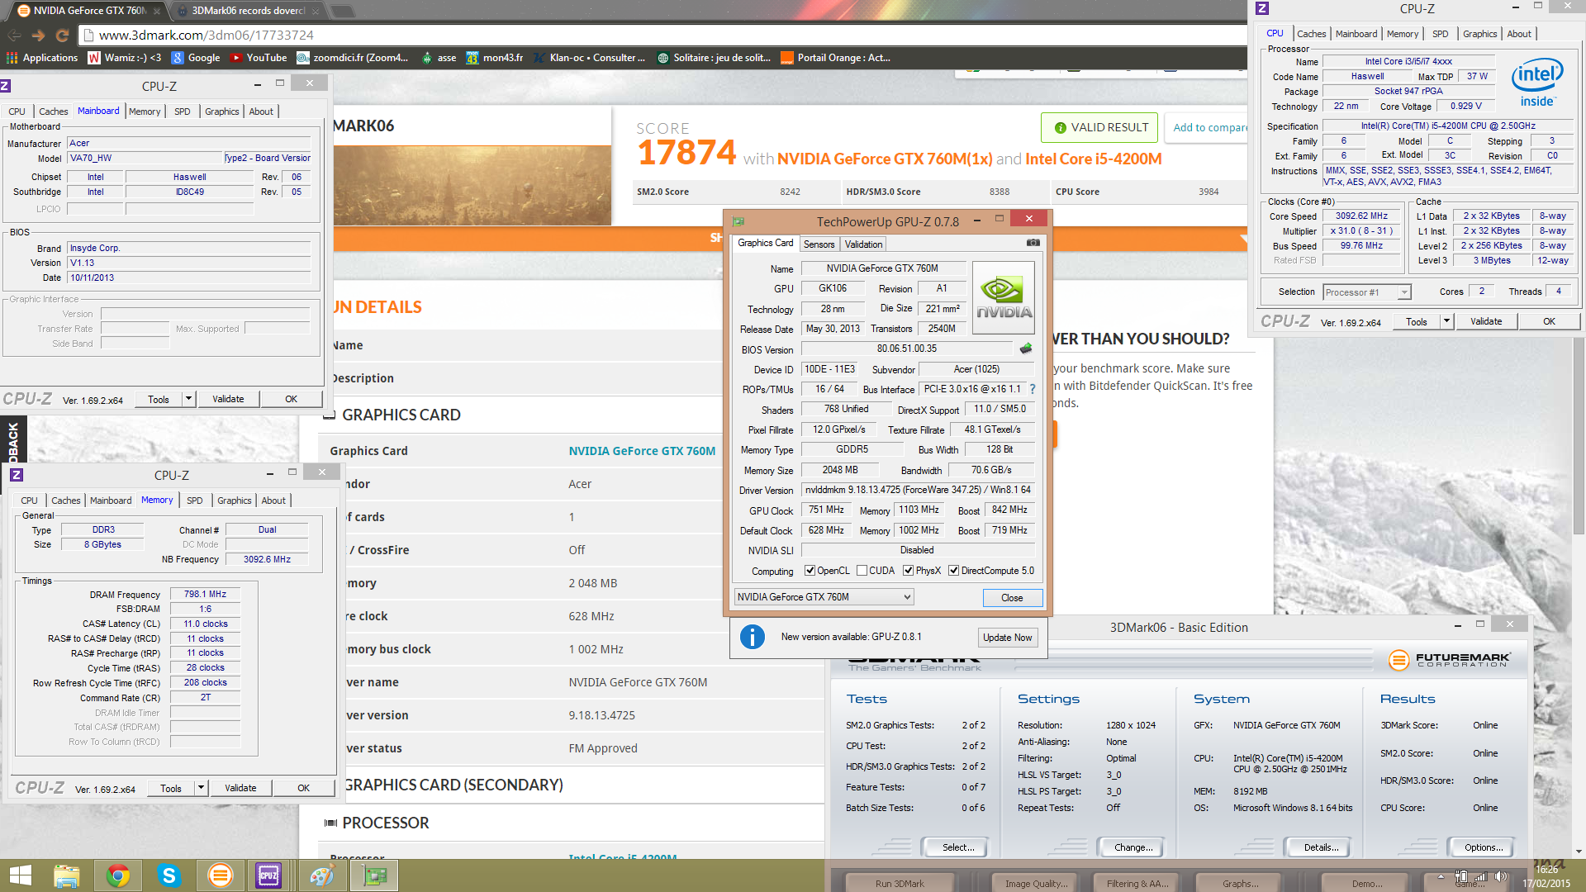This screenshot has width=1586, height=892.
Task: Toggle PhysX checkbox
Action: pos(908,571)
